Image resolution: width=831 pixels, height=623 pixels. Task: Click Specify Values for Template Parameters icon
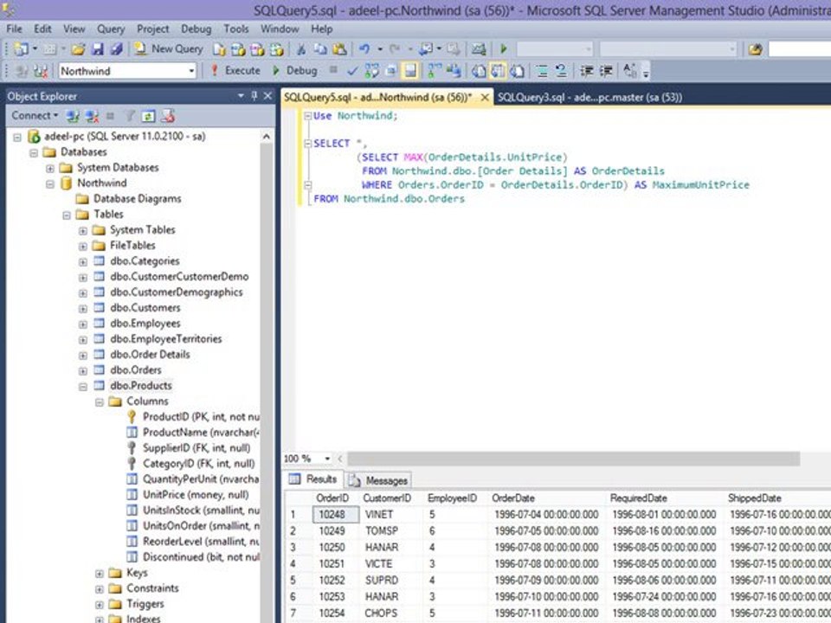tap(630, 70)
